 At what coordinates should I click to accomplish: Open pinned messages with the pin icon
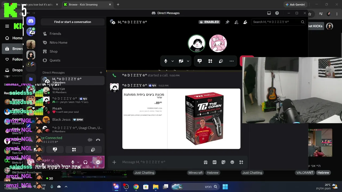pos(227,22)
